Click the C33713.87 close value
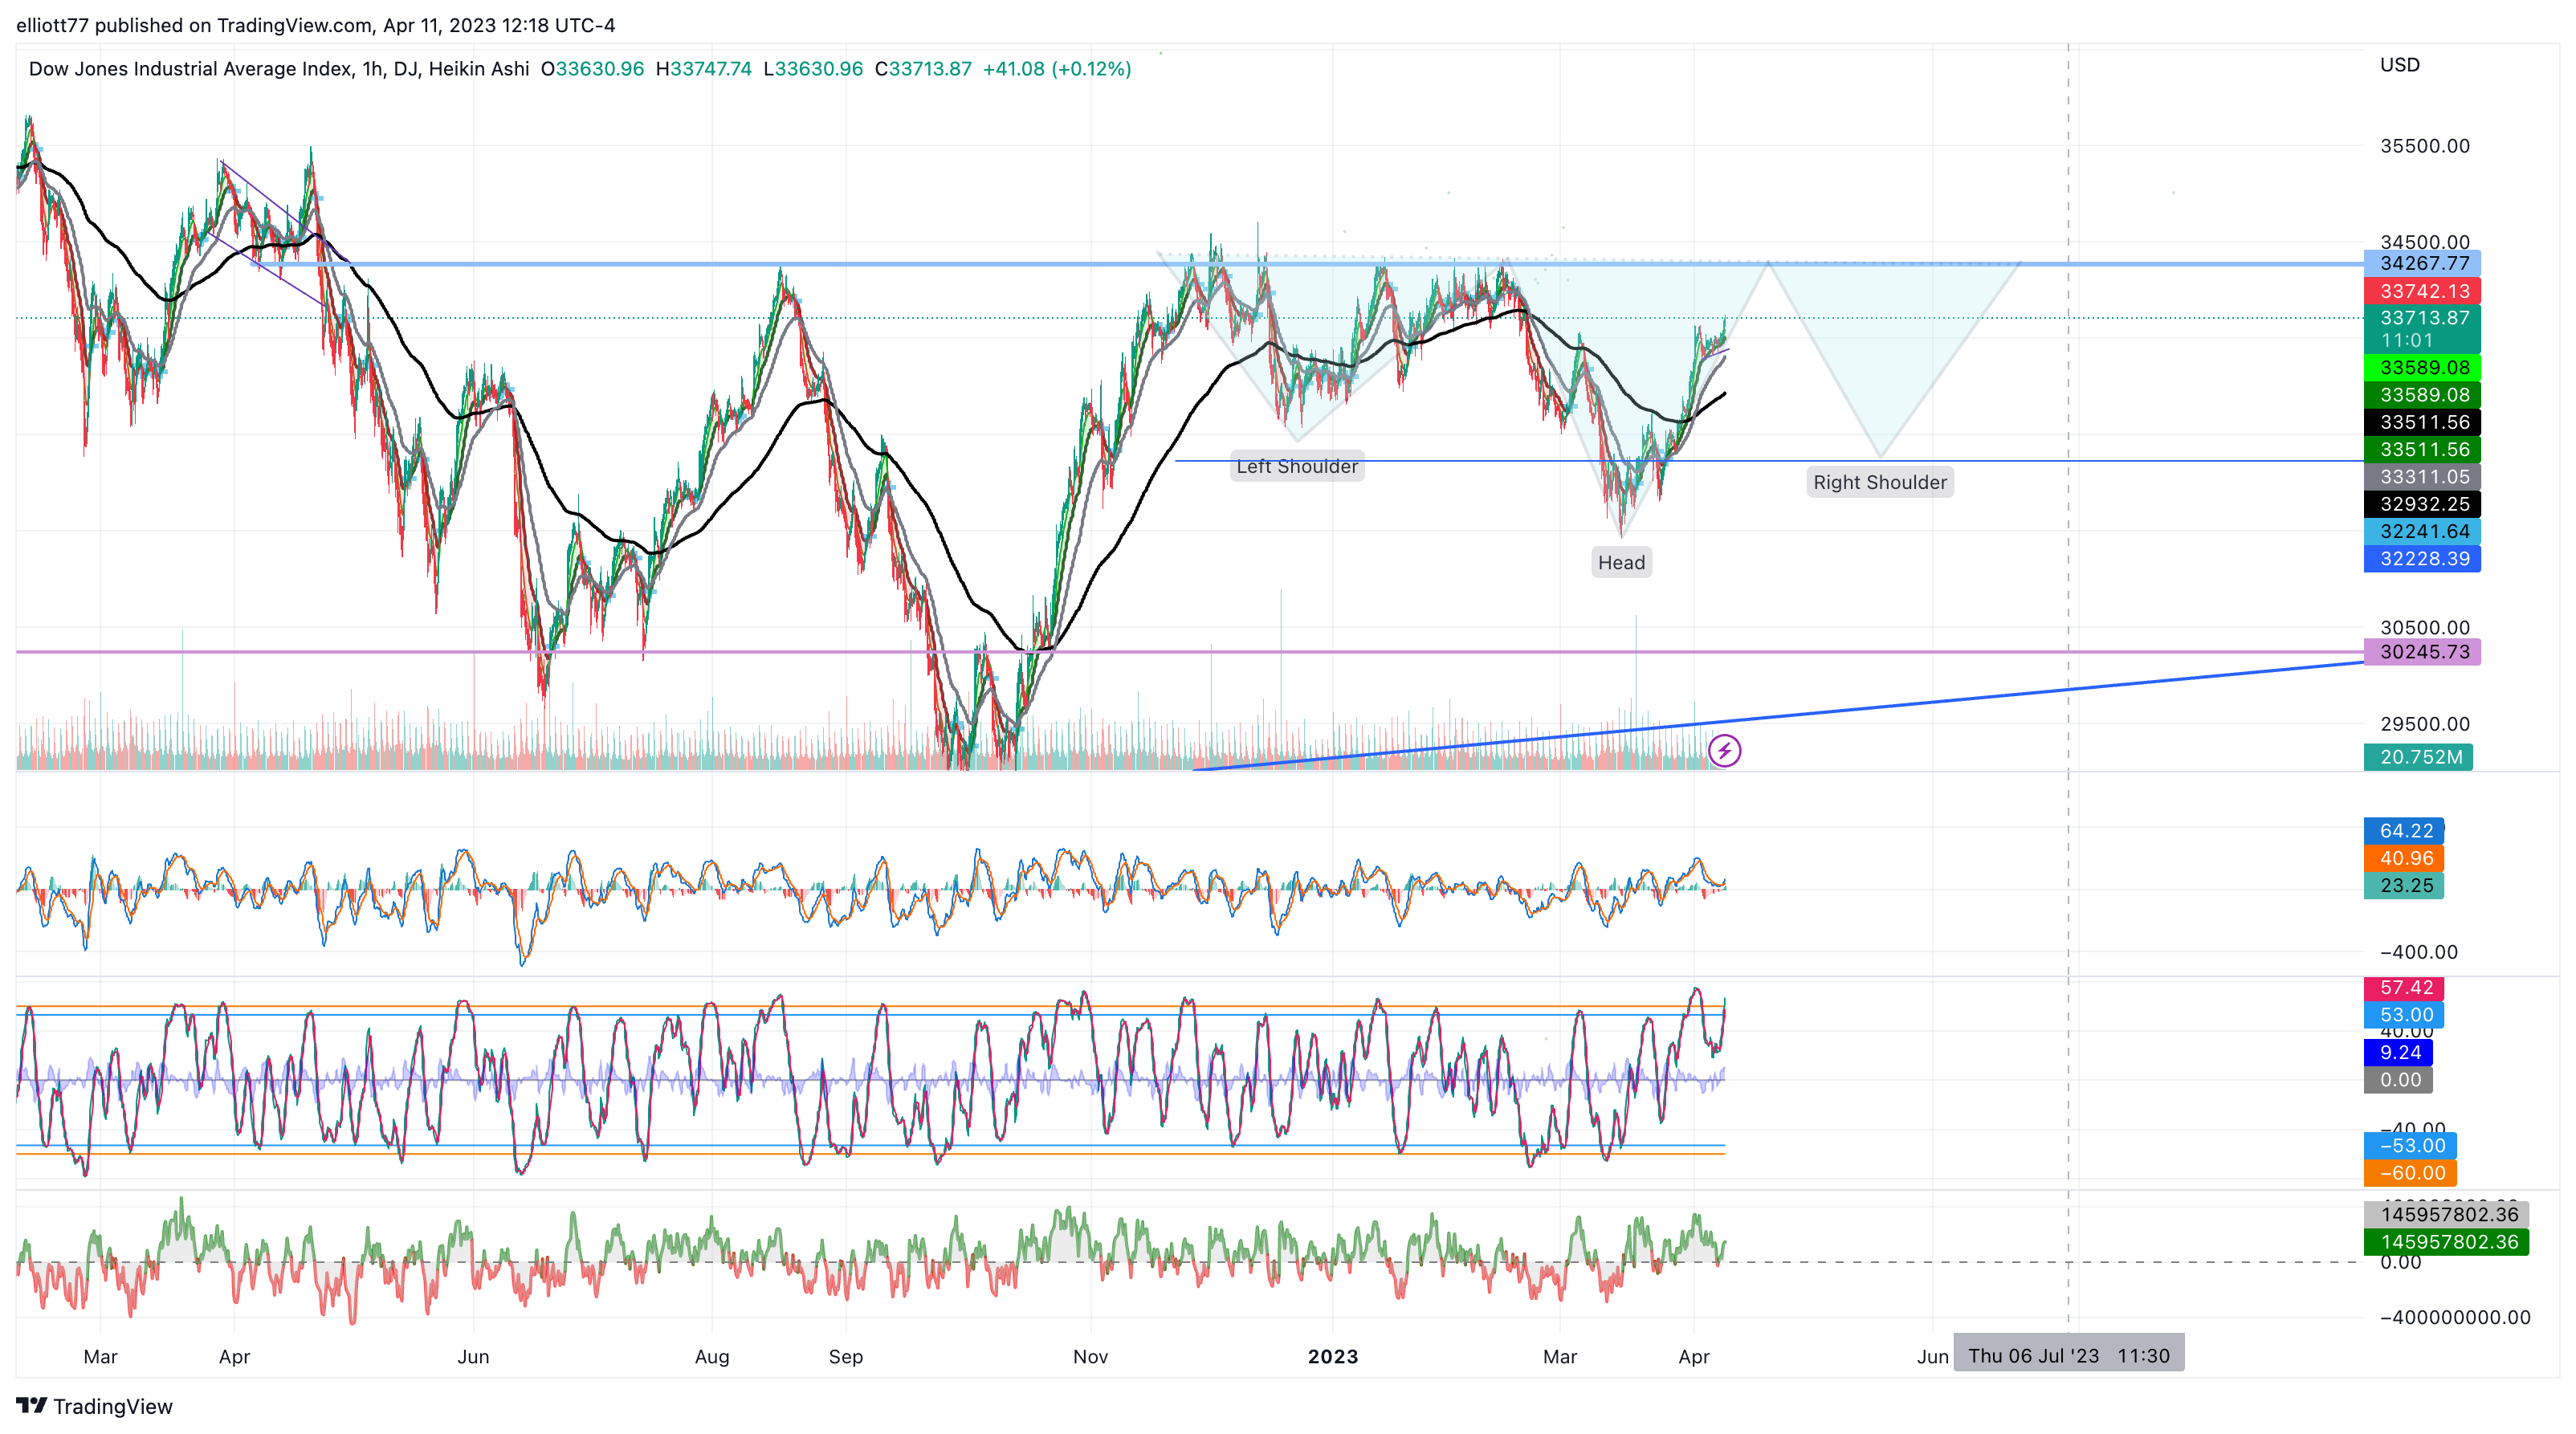This screenshot has width=2576, height=1434. (x=923, y=69)
